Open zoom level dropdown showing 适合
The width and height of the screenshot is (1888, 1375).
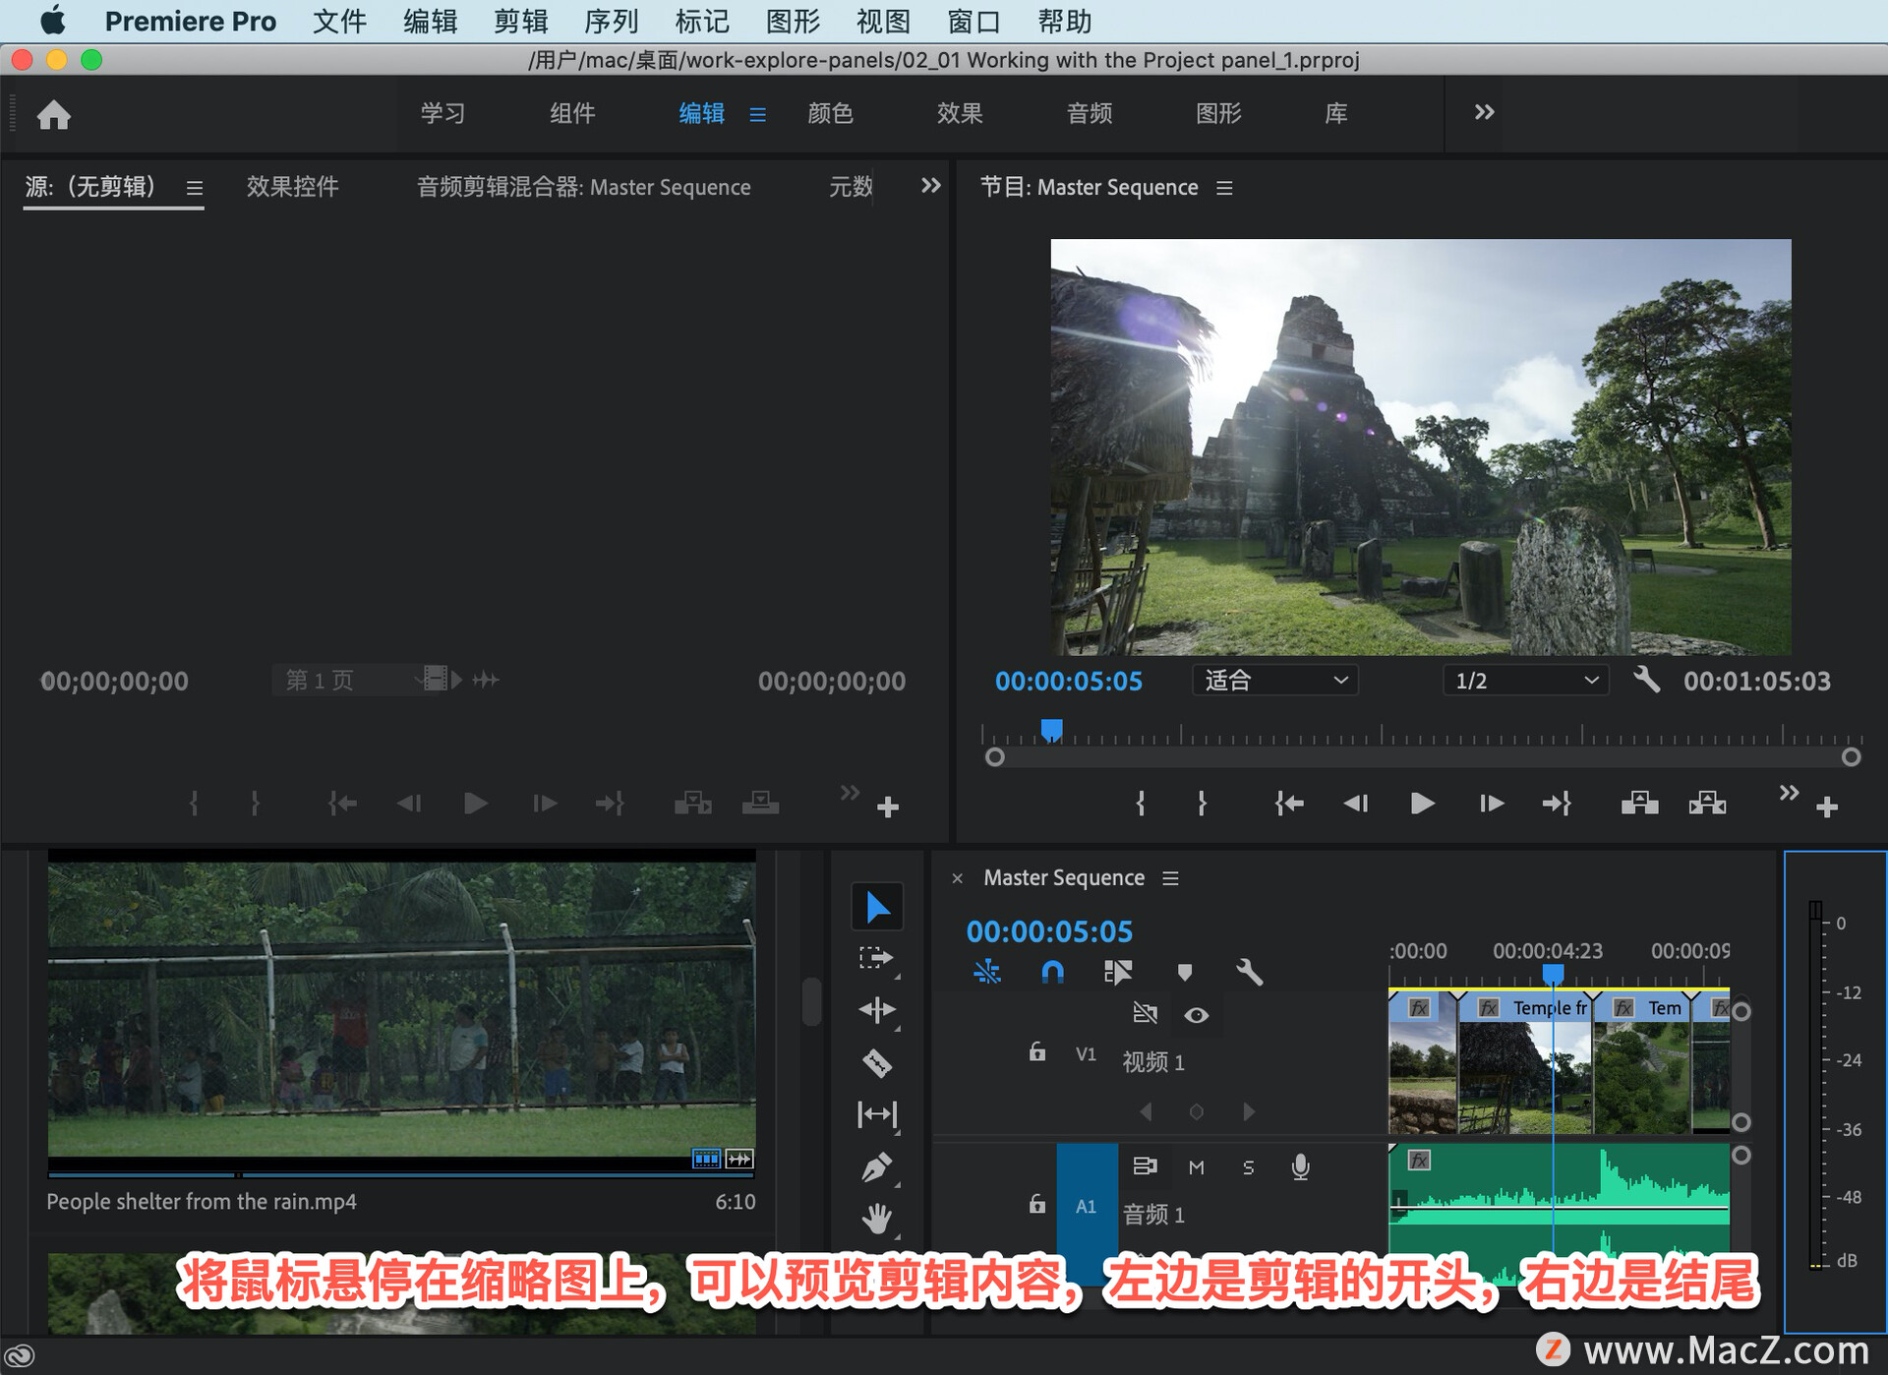pyautogui.click(x=1275, y=680)
